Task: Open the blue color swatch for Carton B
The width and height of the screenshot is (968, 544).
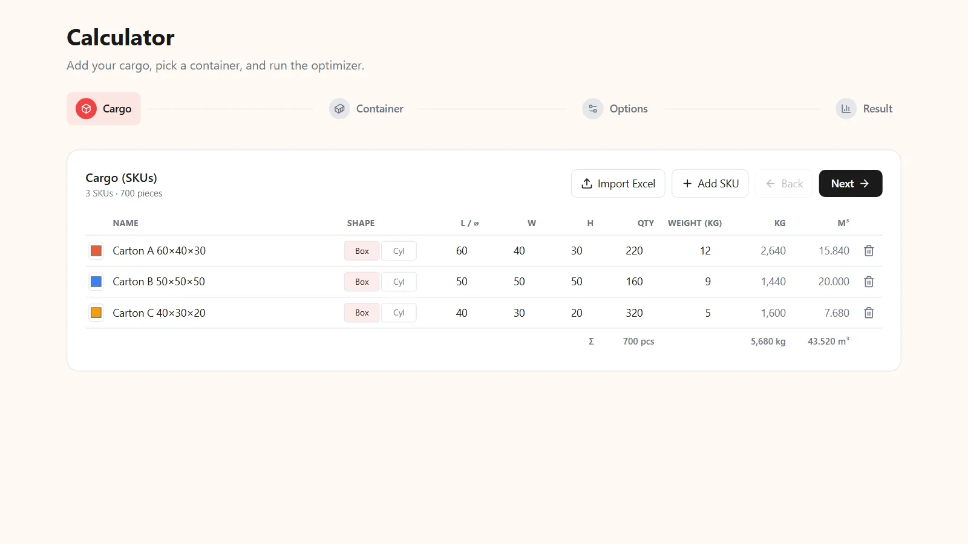Action: coord(96,282)
